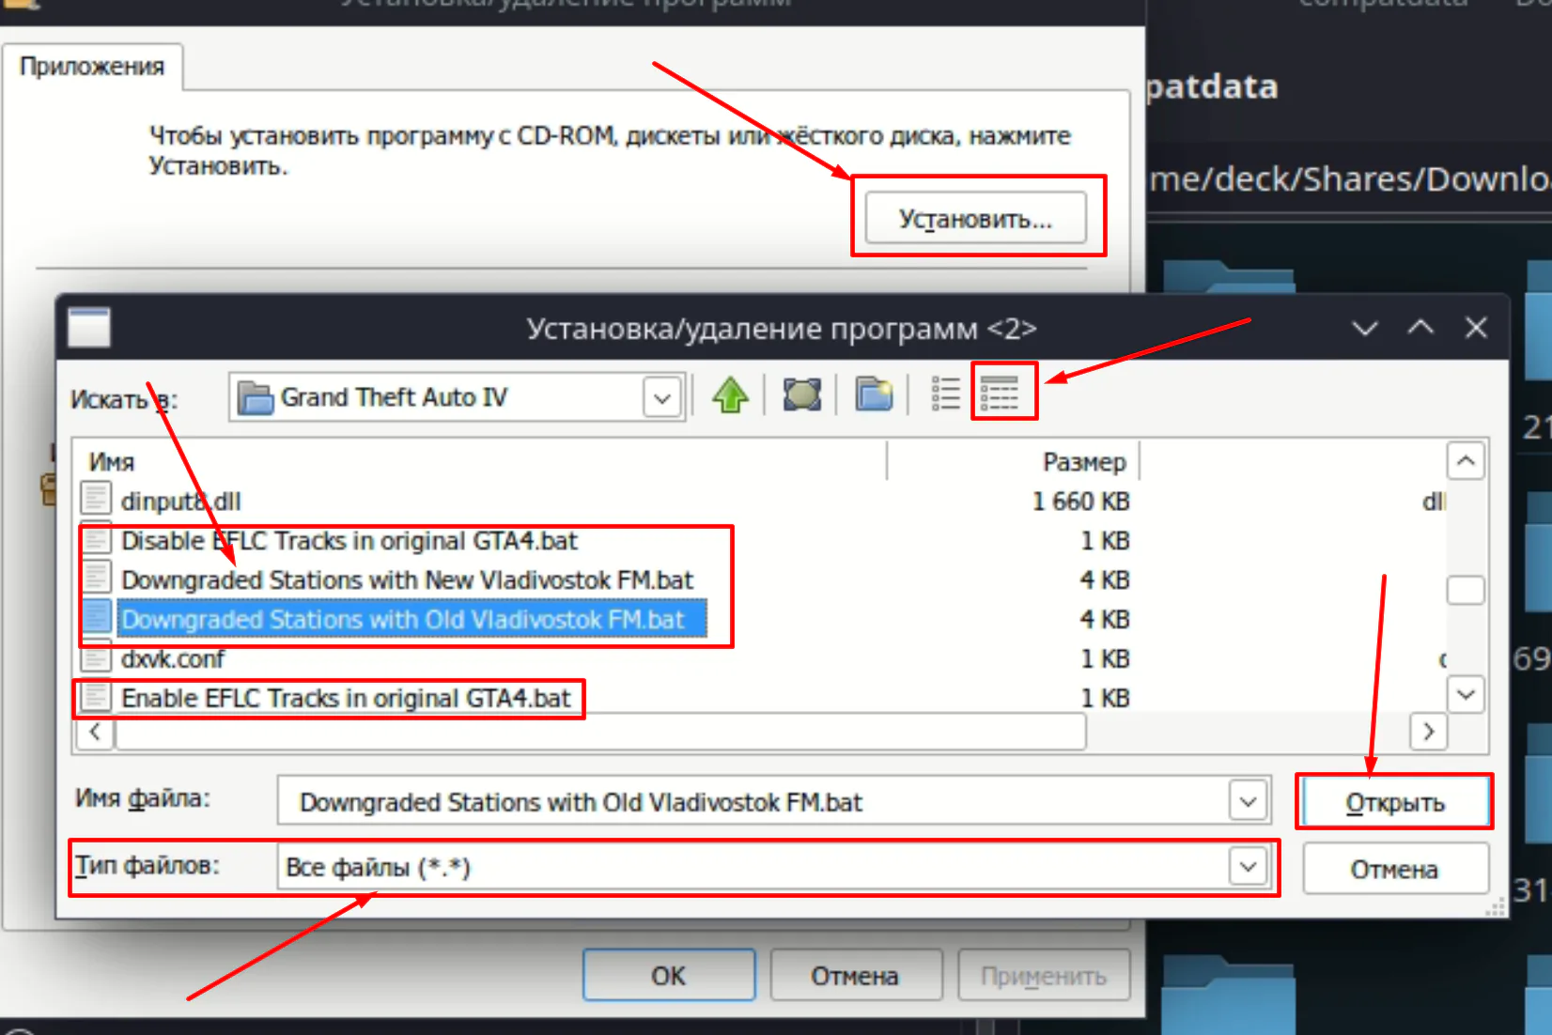Click the Установить... button
This screenshot has height=1035, width=1552.
pos(975,219)
